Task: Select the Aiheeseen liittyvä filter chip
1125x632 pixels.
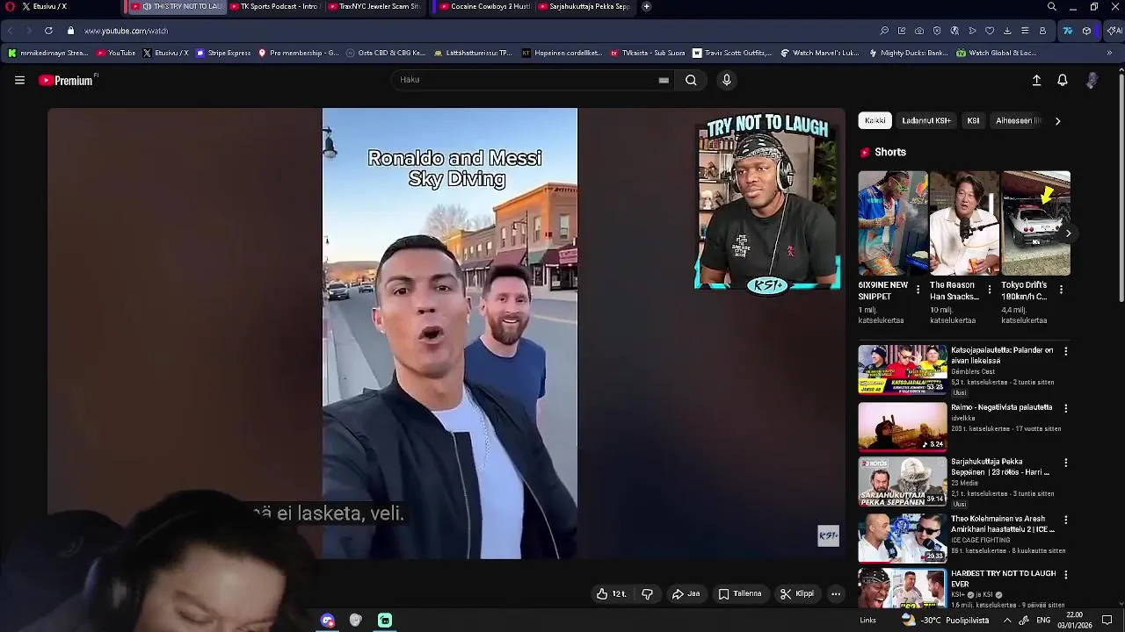Action: point(1018,120)
